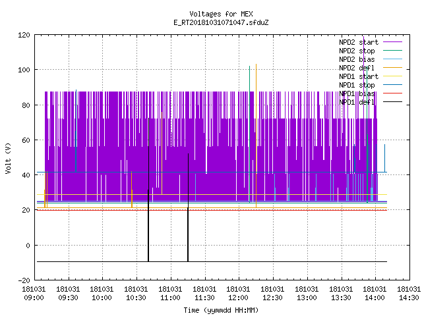Click the 80 y-axis tick label
Screen dimensions: 422x316
26,105
